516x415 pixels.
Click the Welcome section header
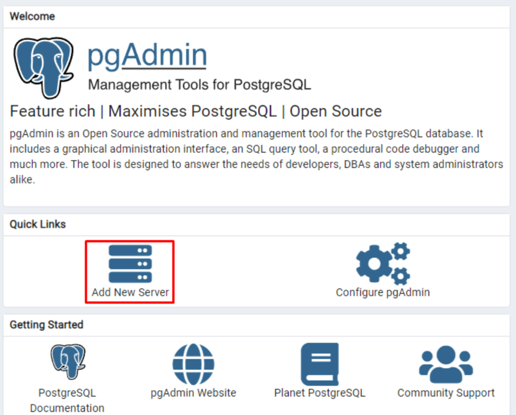tap(32, 16)
